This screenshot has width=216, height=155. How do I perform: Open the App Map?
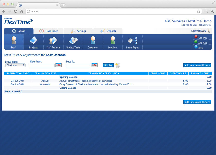point(196,42)
